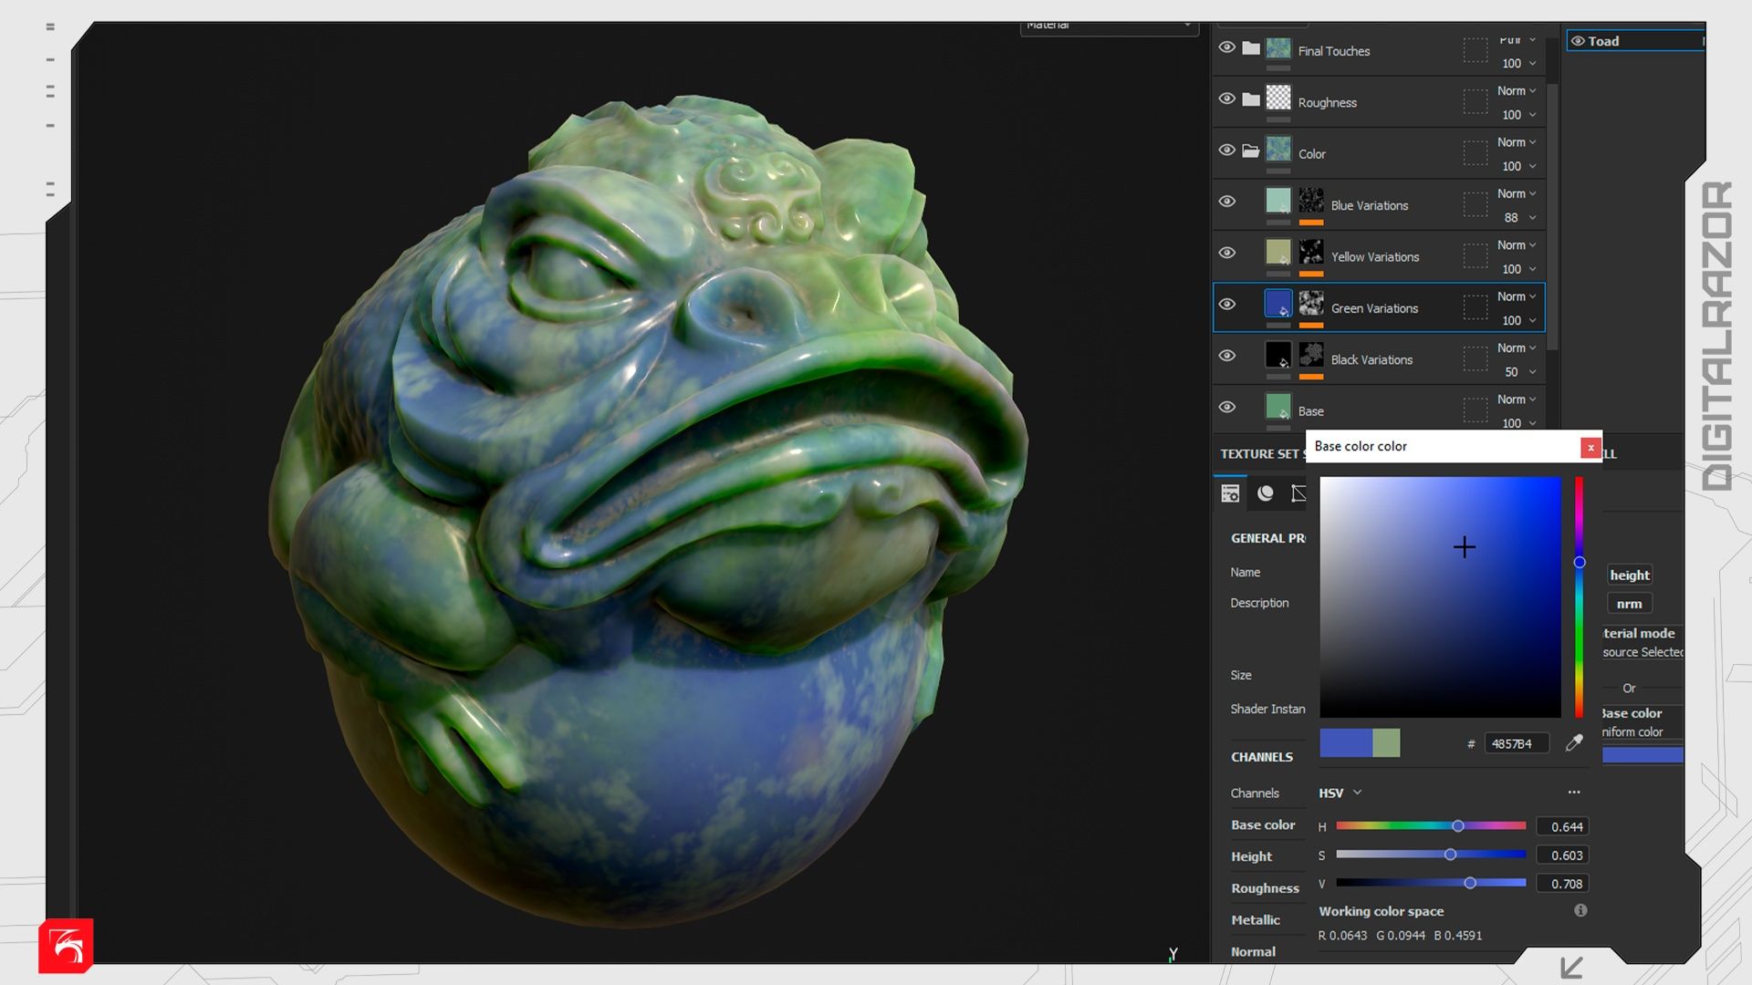Click the nrm channel button
Viewport: 1752px width, 985px height.
coord(1629,604)
